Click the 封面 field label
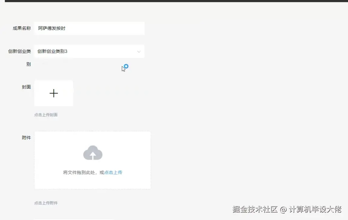Screen dimensions: 348x220 (x=27, y=87)
